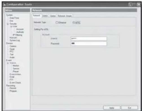Open Event Check in the tree

[15, 83]
